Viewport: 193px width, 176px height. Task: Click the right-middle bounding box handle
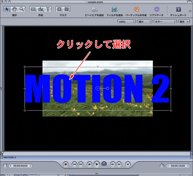pos(171,89)
